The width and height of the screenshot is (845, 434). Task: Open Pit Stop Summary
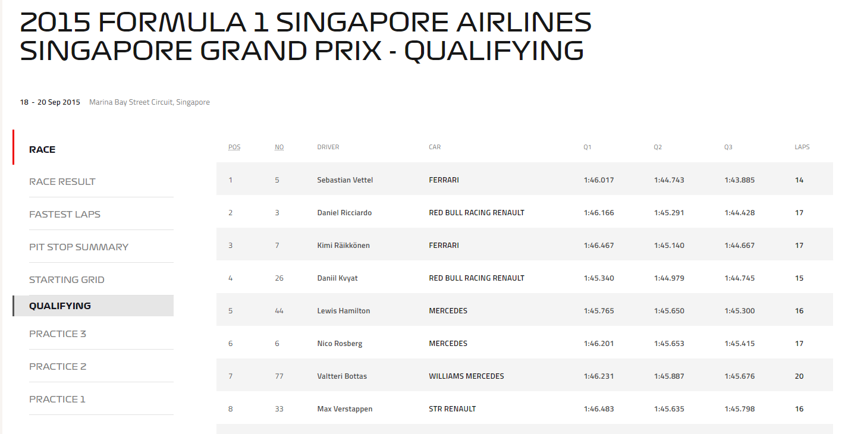coord(79,247)
